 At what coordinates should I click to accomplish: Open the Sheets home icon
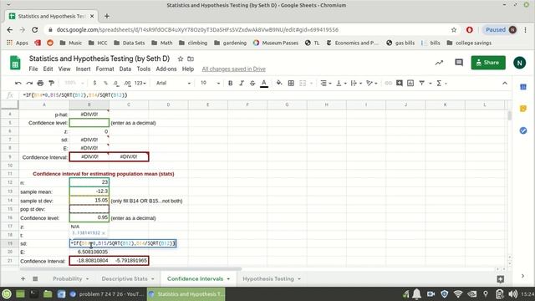(x=15, y=64)
